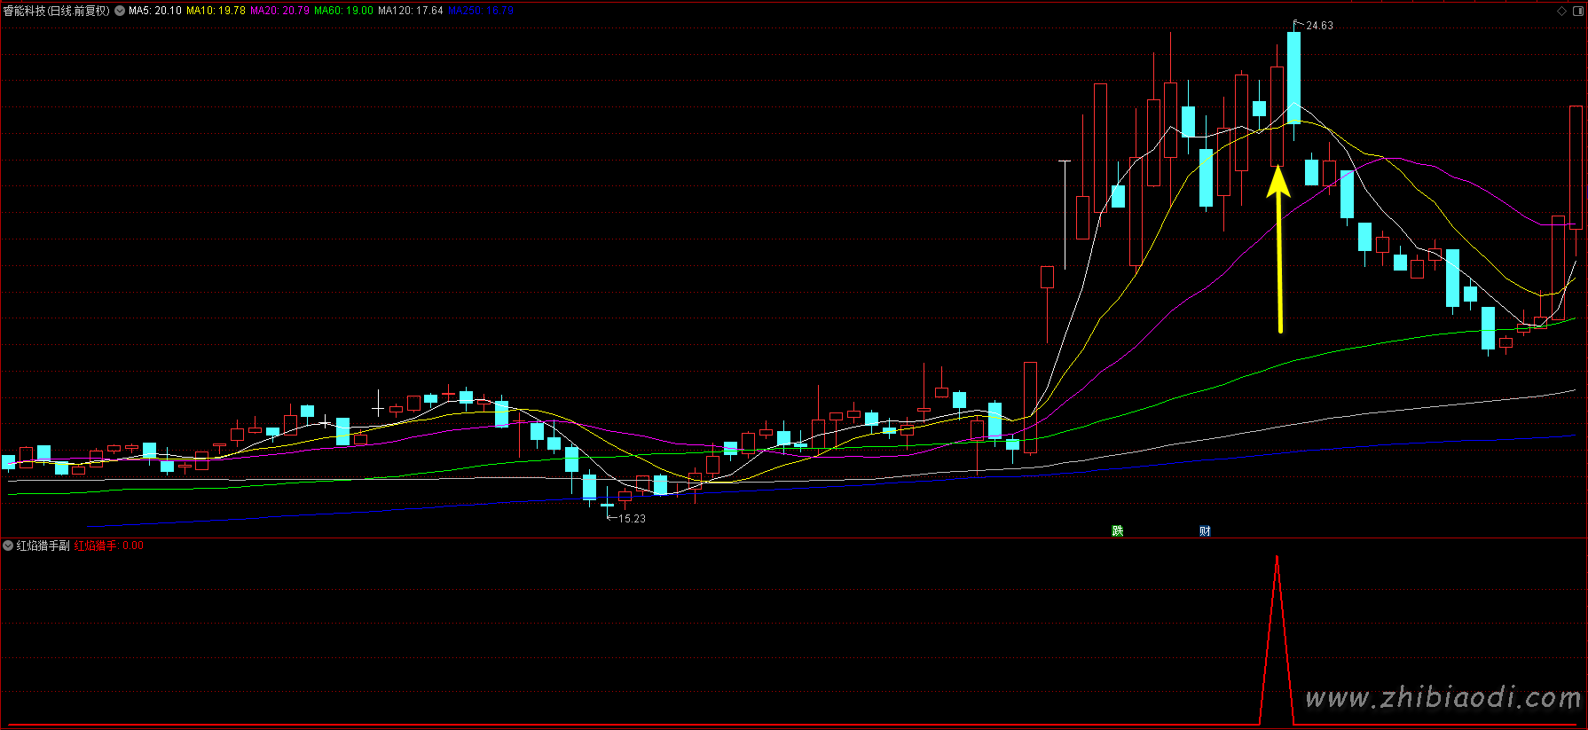Click the diamond icon at top right

point(1561,11)
